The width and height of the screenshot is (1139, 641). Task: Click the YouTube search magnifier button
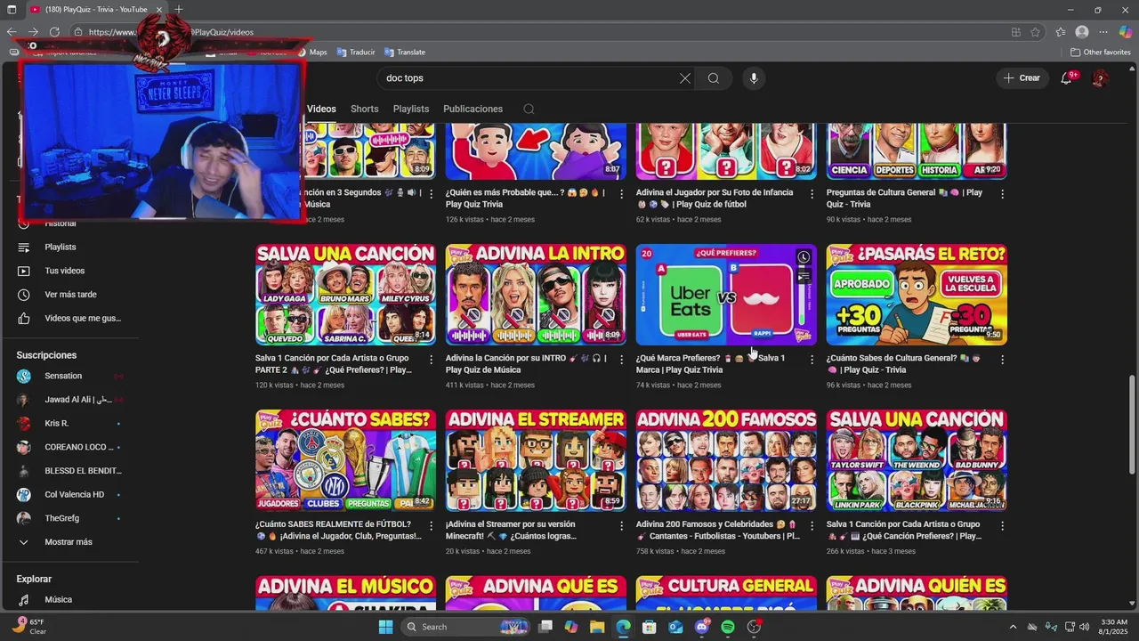pos(714,78)
